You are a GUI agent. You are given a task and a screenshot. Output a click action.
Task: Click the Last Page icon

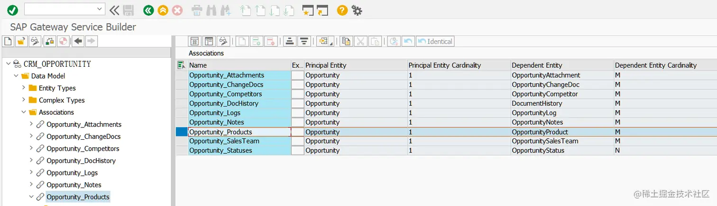pyautogui.click(x=288, y=10)
